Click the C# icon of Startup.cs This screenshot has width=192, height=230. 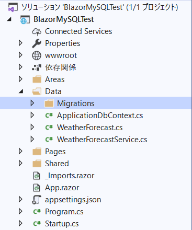(x=37, y=224)
